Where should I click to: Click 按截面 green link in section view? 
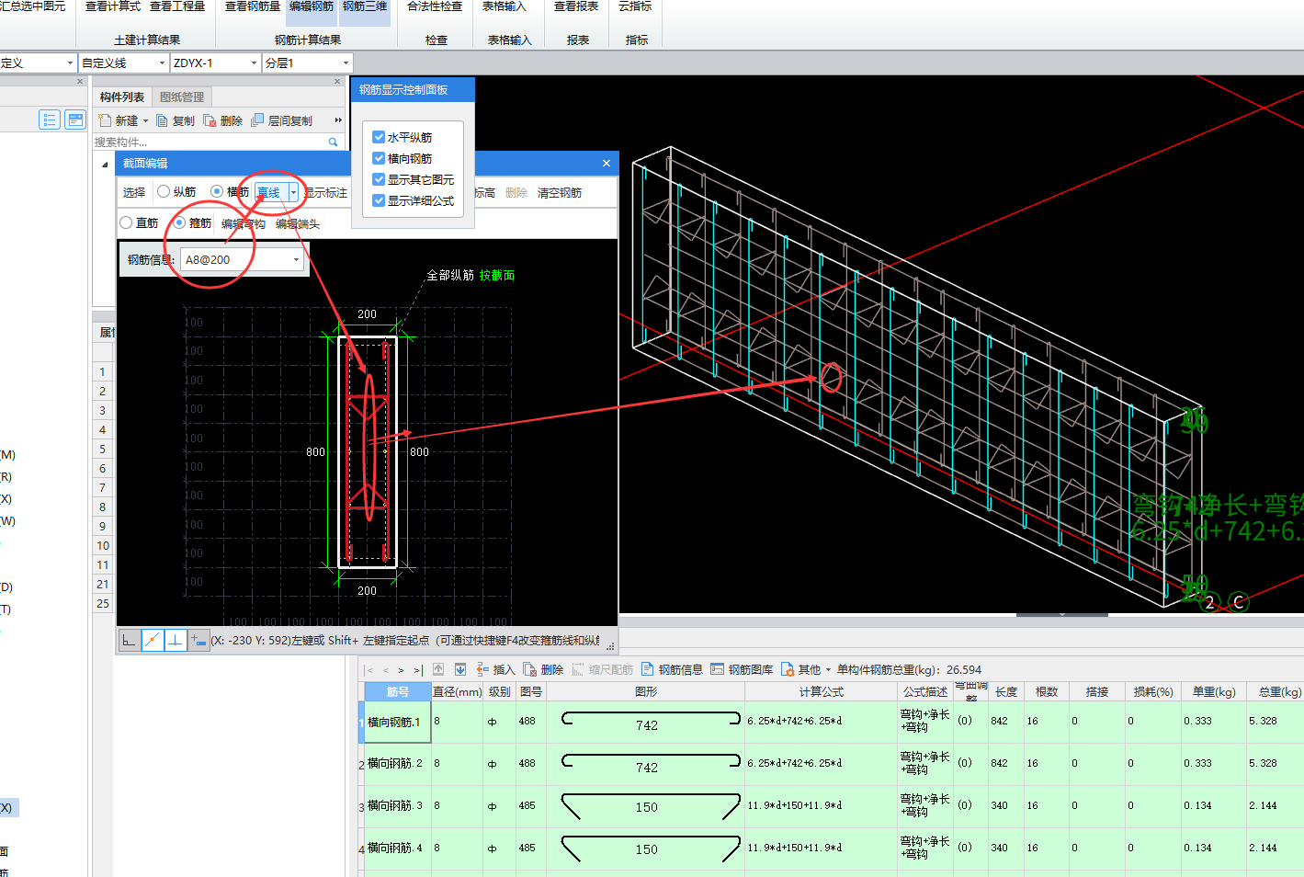(497, 275)
